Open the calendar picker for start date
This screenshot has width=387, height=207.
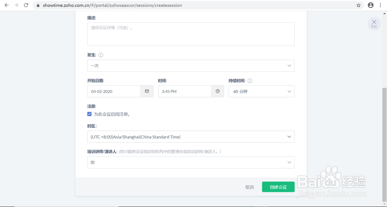click(x=147, y=91)
